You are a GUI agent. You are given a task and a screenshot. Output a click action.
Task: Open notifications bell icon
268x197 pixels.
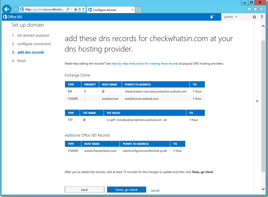pos(212,17)
